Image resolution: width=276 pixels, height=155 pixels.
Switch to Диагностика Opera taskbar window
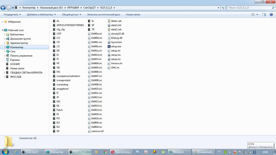pos(121,152)
